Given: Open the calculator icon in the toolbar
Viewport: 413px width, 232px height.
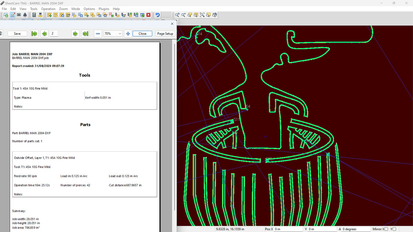Looking at the screenshot, I should coord(34,15).
